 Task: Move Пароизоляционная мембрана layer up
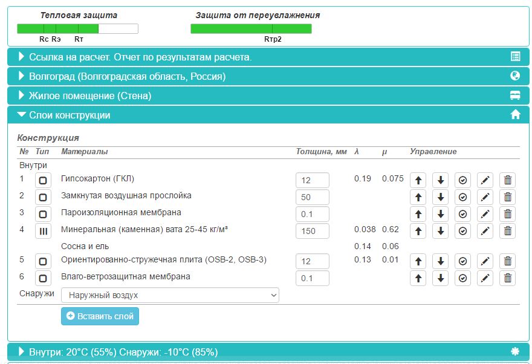[x=418, y=214]
